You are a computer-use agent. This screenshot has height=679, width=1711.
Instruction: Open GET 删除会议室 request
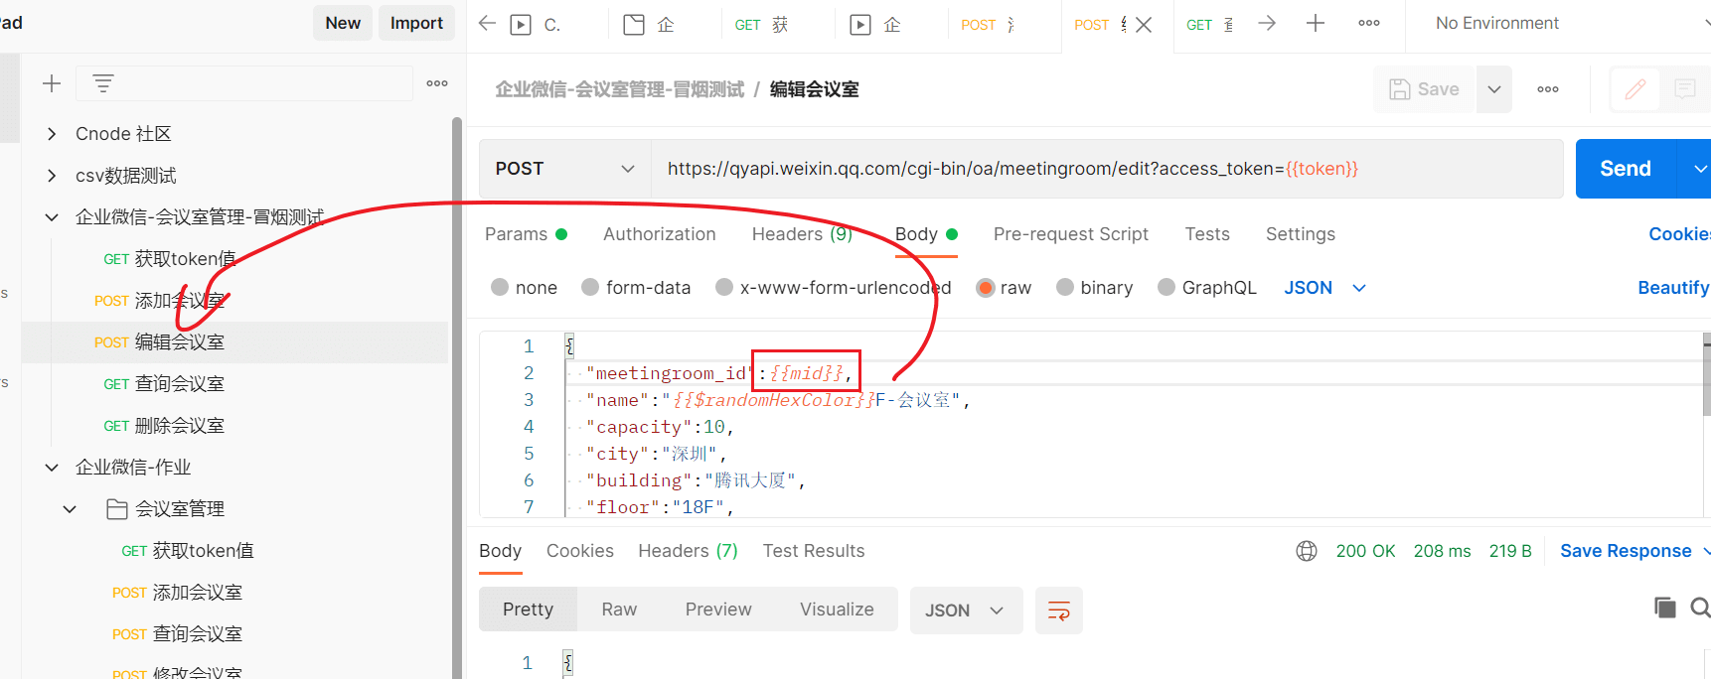tap(164, 426)
